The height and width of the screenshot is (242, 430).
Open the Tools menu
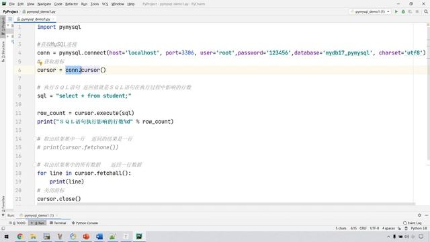coord(95,4)
